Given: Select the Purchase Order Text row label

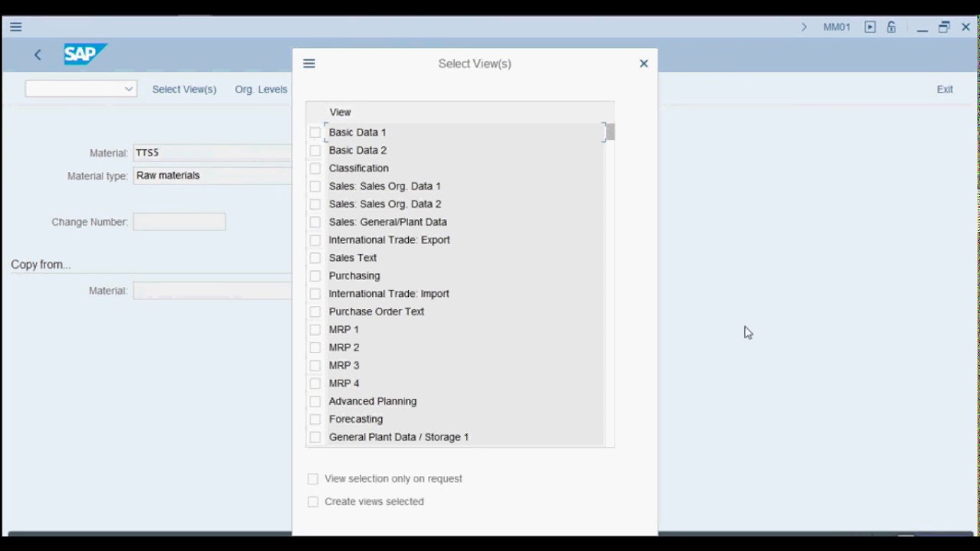Looking at the screenshot, I should [377, 311].
